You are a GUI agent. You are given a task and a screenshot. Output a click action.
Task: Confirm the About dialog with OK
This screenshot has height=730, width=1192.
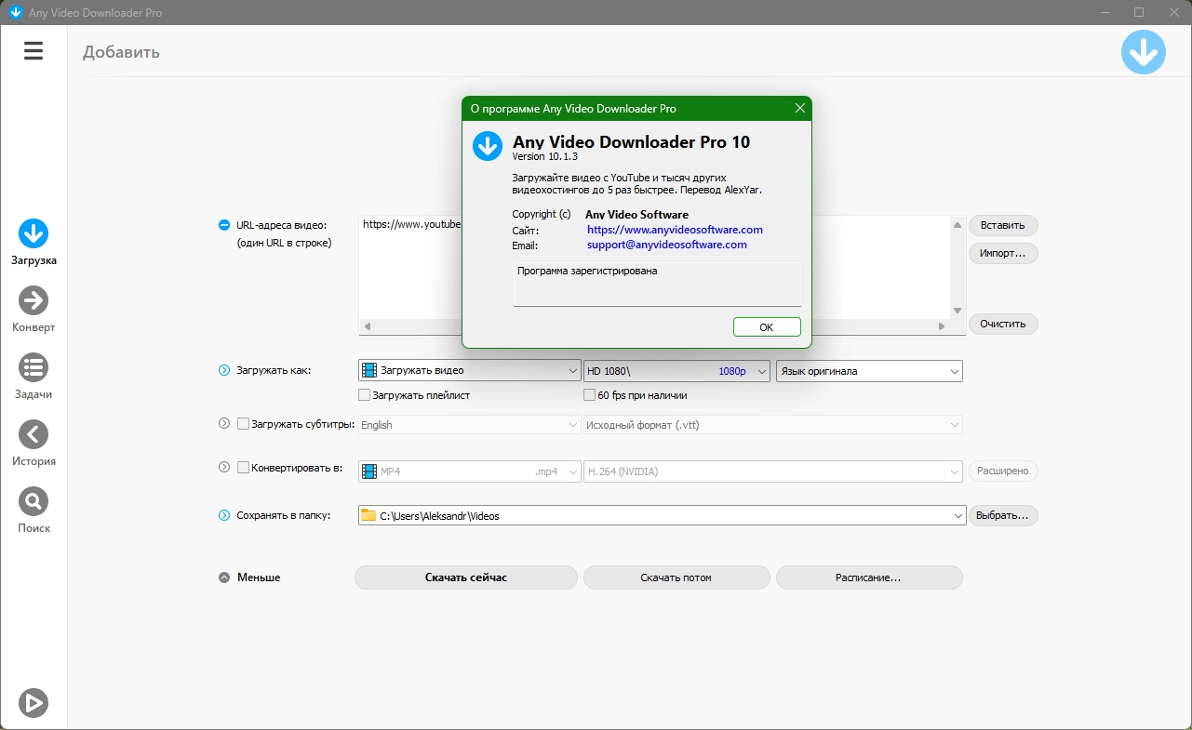767,327
